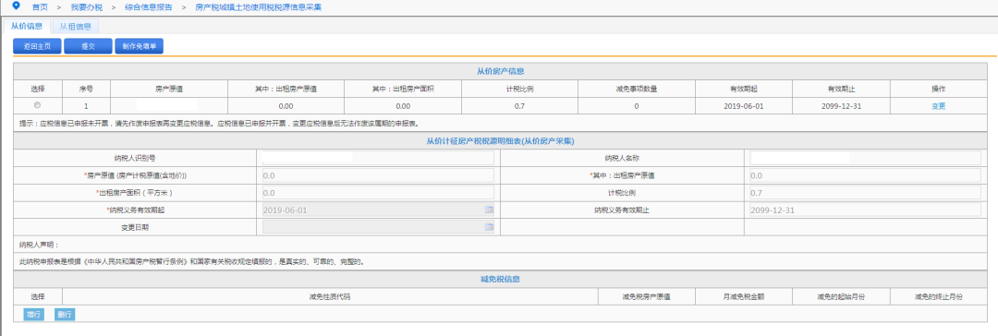Click the 计税比例 cell value 0.7 in table
Screen dimensions: 998x336
(x=519, y=105)
